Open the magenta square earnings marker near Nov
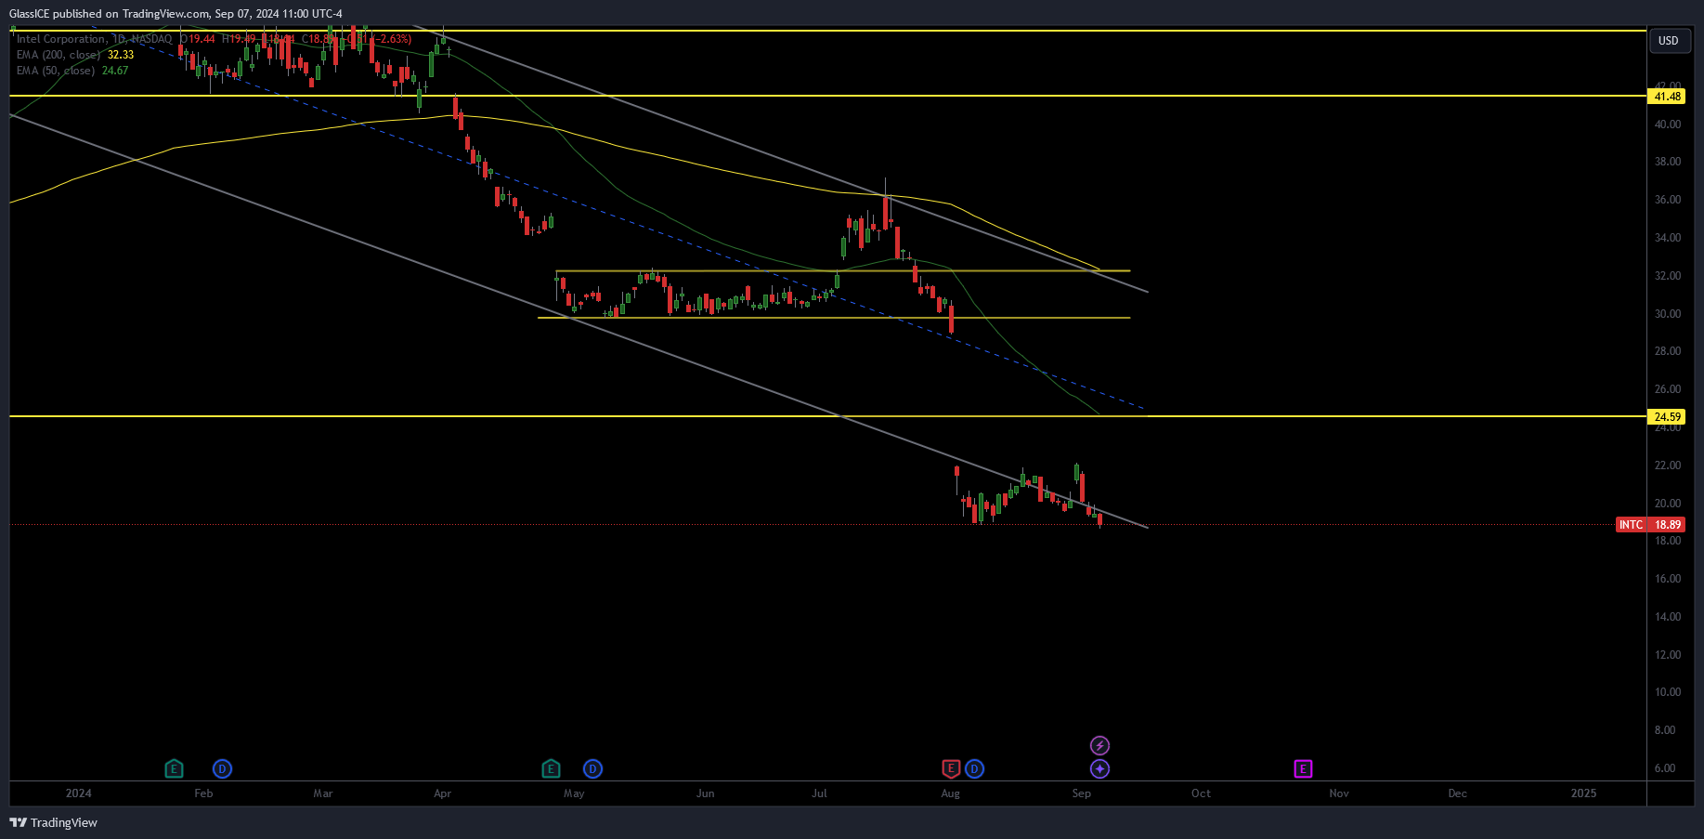The height and width of the screenshot is (839, 1704). 1303,768
